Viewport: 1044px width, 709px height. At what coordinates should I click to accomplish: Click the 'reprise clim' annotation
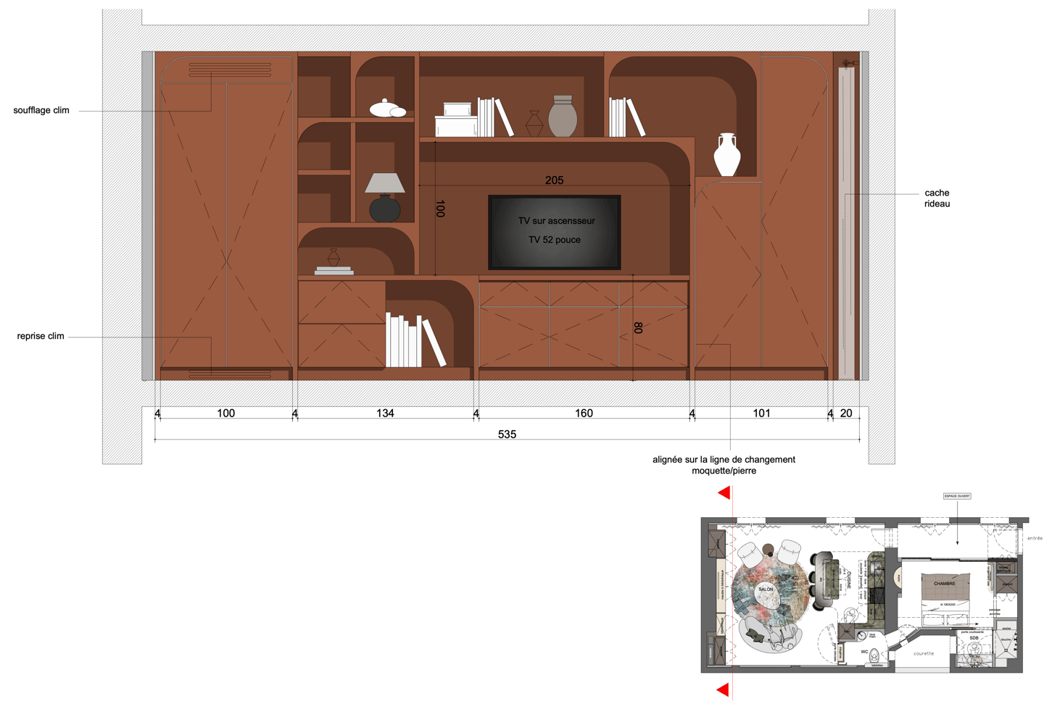click(x=41, y=336)
